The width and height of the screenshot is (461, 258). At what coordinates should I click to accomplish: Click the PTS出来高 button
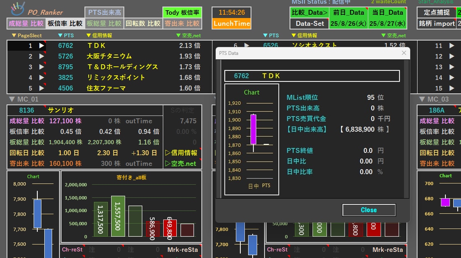104,13
